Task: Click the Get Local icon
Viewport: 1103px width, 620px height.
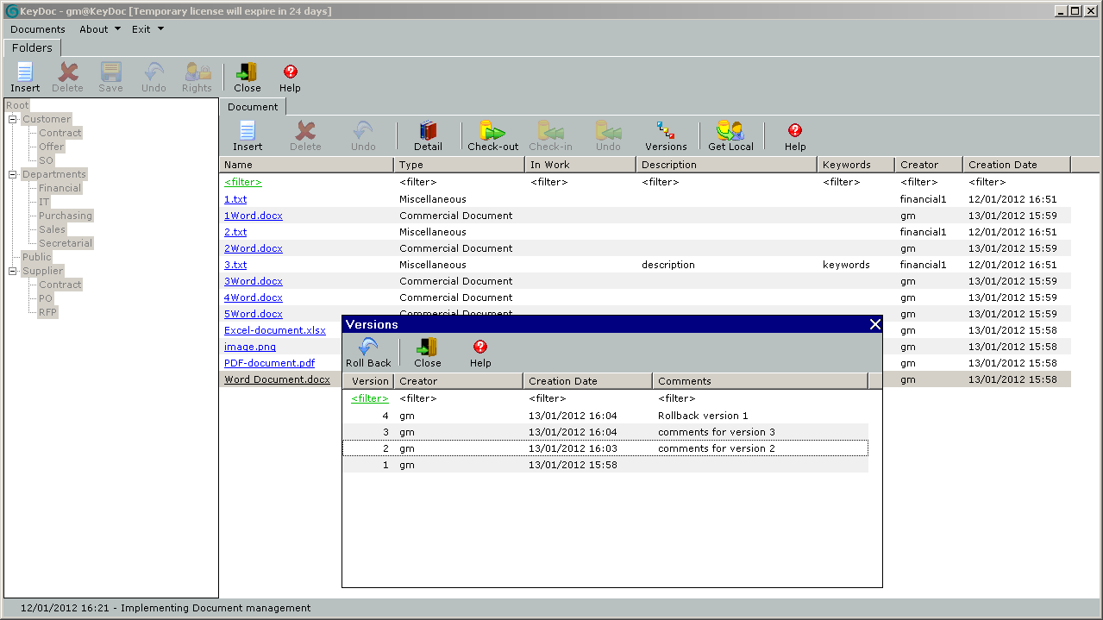Action: point(730,131)
